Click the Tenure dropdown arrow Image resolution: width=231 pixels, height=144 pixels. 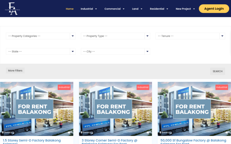coord(222,36)
